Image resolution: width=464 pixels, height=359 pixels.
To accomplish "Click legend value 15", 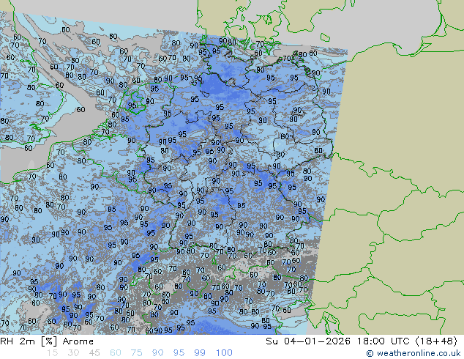I will click(52, 353).
